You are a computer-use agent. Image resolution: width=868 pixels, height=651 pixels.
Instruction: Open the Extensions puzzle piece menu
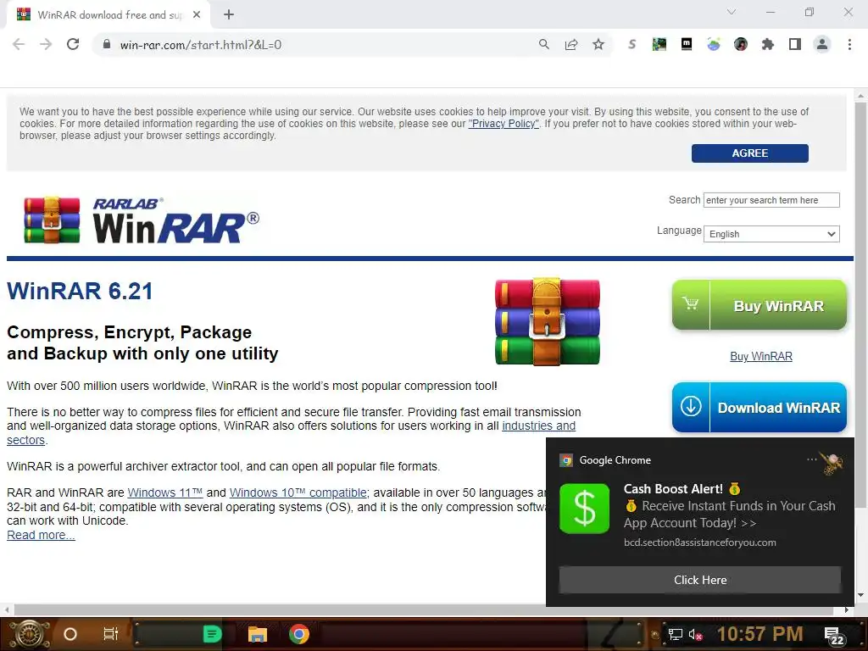(768, 44)
